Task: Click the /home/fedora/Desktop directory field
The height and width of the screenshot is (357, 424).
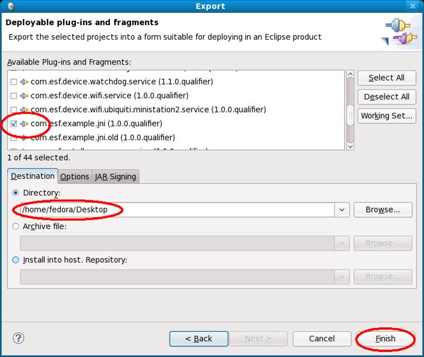Action: pyautogui.click(x=177, y=210)
